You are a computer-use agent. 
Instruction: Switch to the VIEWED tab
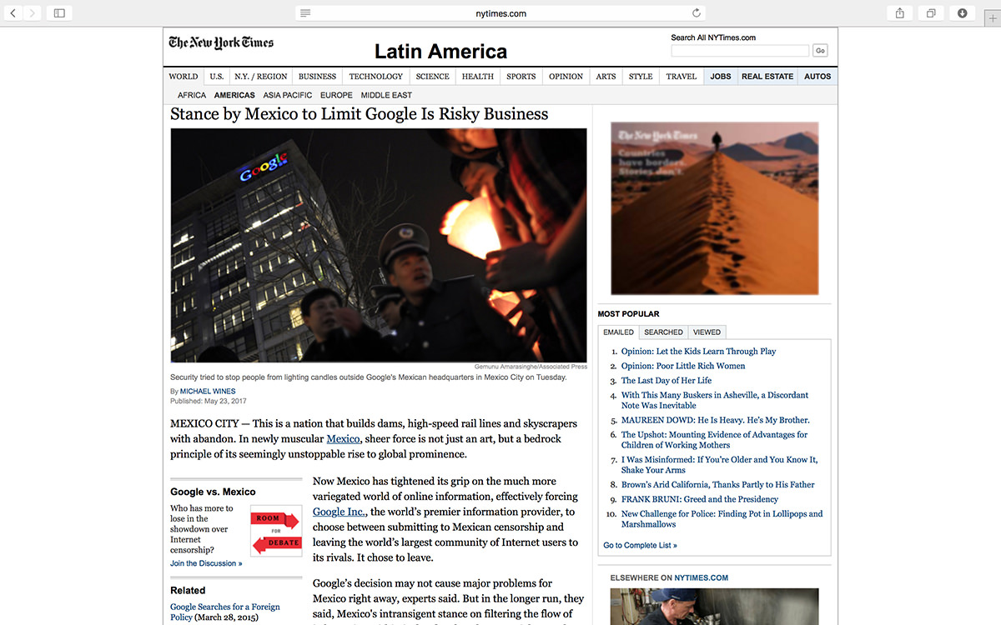(707, 332)
